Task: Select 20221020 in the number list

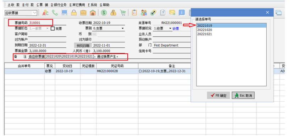Action: 231,30
